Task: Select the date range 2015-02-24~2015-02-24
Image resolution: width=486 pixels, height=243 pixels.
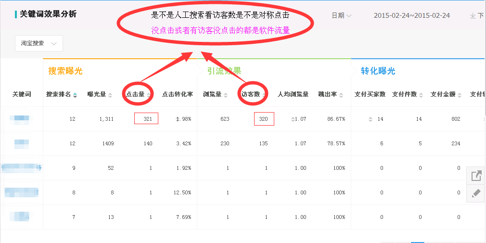Action: click(x=412, y=15)
